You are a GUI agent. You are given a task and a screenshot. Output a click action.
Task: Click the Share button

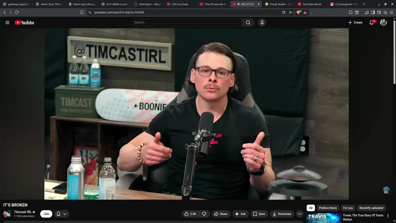[221, 214]
